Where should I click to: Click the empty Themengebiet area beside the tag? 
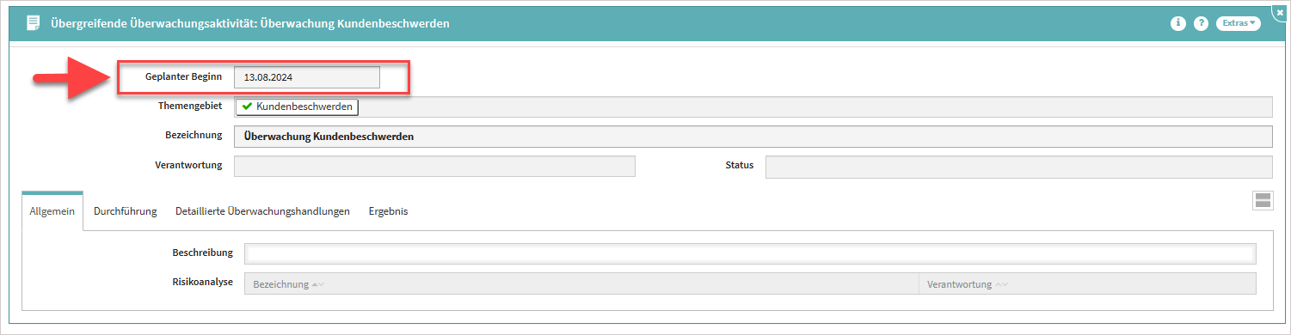(x=815, y=107)
